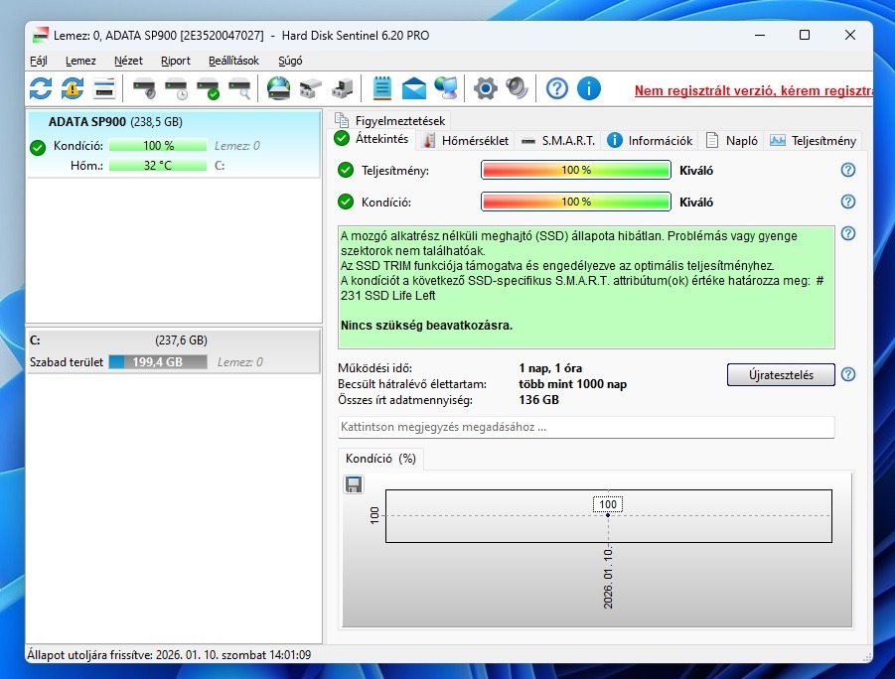Open the Teljesítmény tab
This screenshot has height=679, width=895.
pyautogui.click(x=814, y=140)
